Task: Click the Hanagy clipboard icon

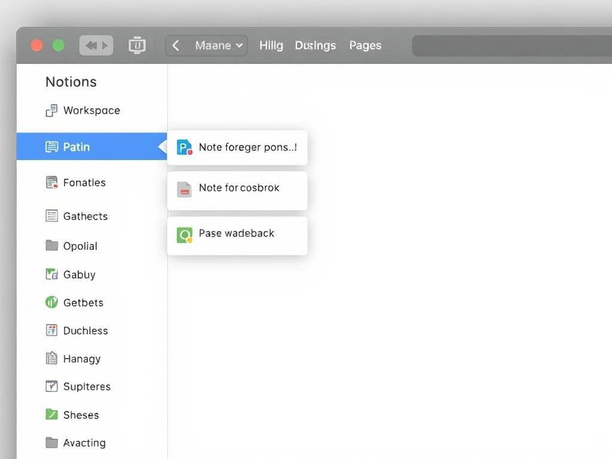Action: pos(51,359)
